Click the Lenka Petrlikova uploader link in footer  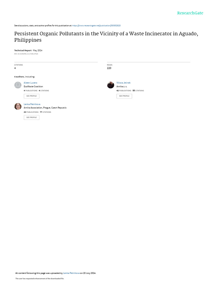pyautogui.click(x=71, y=273)
